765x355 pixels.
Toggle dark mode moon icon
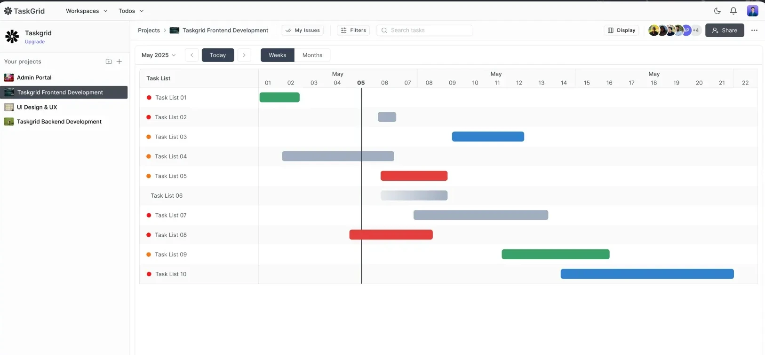tap(717, 11)
